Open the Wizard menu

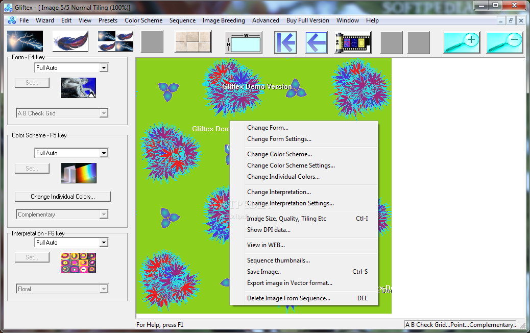(x=44, y=20)
